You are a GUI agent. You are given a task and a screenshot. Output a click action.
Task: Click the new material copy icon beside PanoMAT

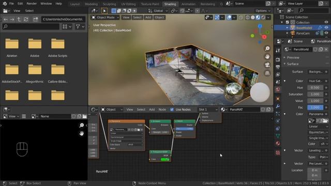tap(268, 110)
